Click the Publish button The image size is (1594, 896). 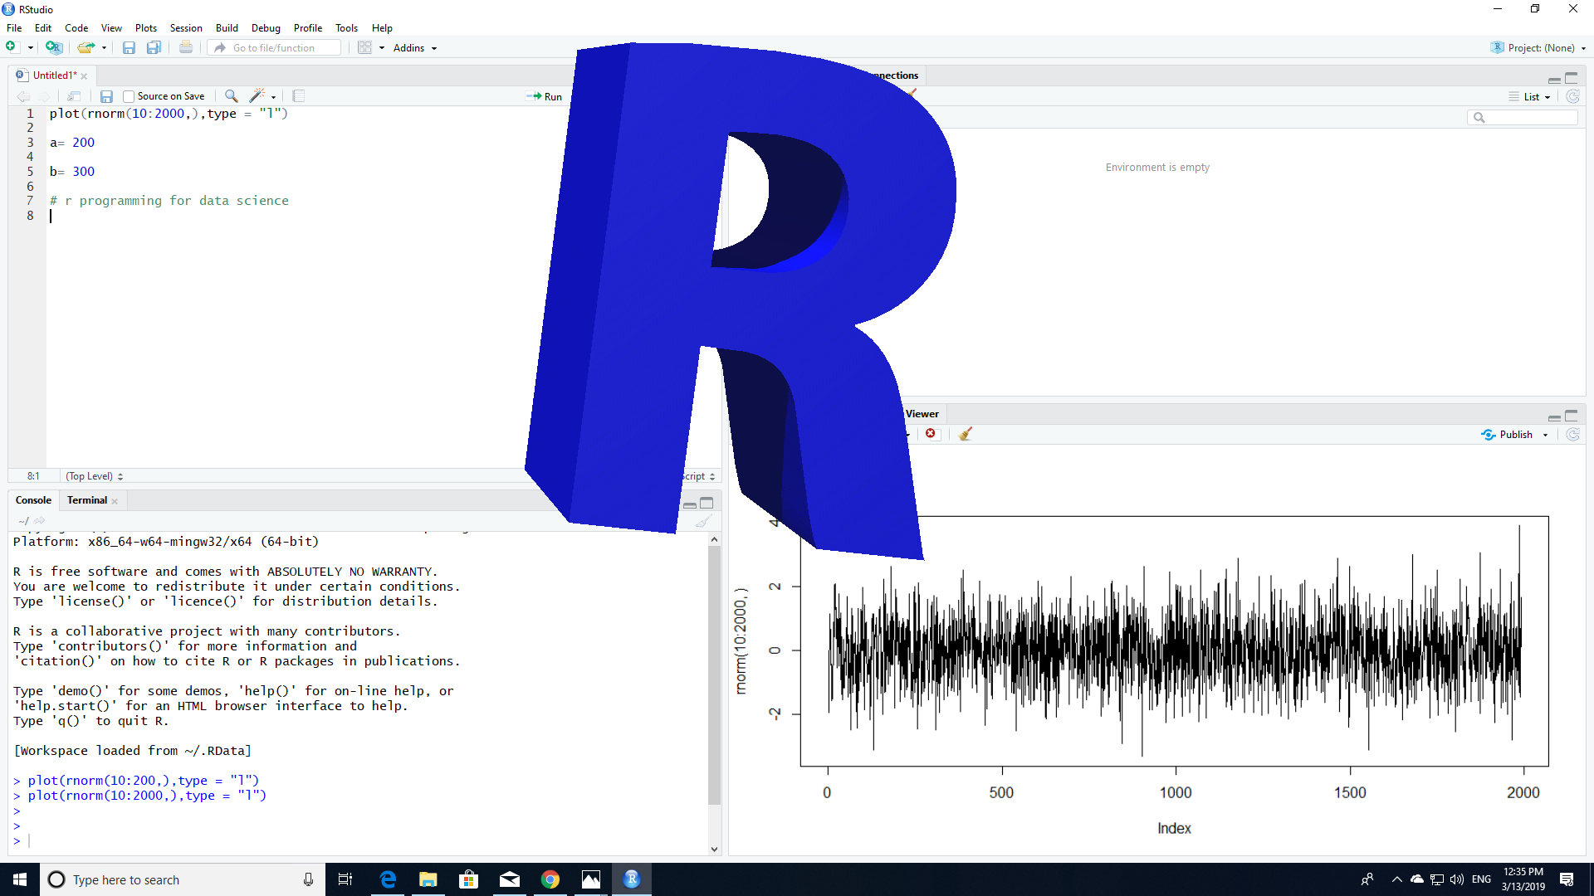click(x=1507, y=435)
